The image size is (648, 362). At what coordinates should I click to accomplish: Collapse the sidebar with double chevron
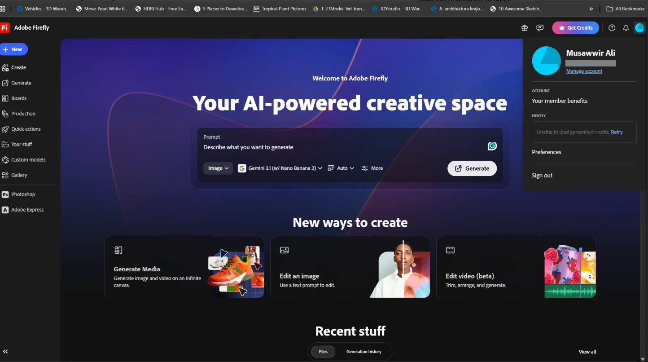click(x=6, y=352)
